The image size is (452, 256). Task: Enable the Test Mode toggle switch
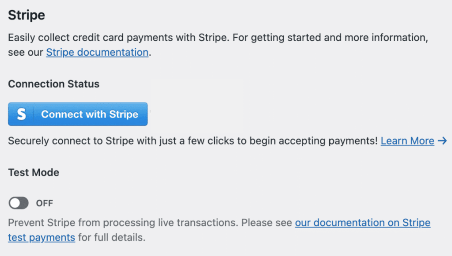click(x=19, y=203)
